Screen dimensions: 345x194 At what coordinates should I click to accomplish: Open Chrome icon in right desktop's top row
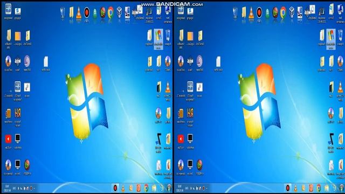pyautogui.click(x=283, y=13)
